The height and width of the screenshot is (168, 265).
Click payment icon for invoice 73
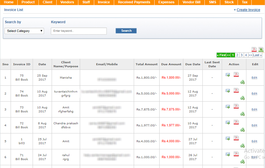tap(242, 114)
